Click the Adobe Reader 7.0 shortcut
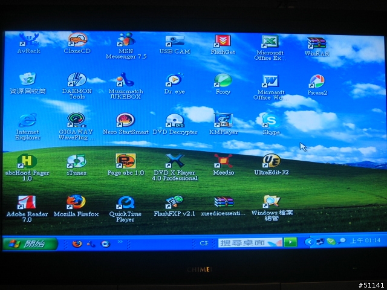 27,209
